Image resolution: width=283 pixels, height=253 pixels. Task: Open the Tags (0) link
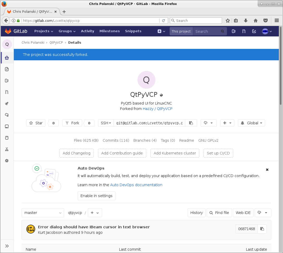point(168,140)
